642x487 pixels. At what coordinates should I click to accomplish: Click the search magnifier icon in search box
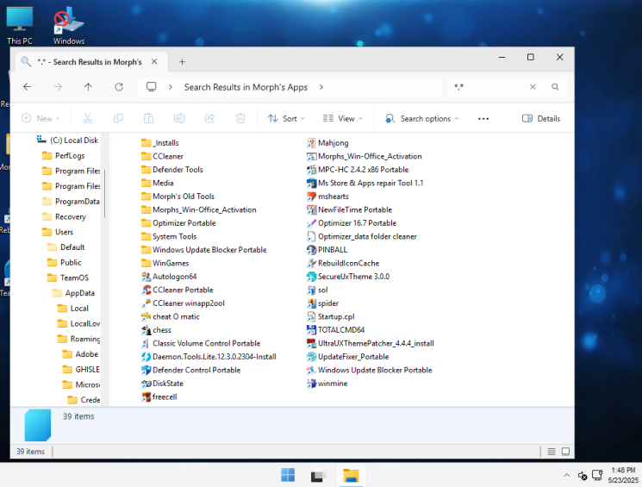[555, 87]
